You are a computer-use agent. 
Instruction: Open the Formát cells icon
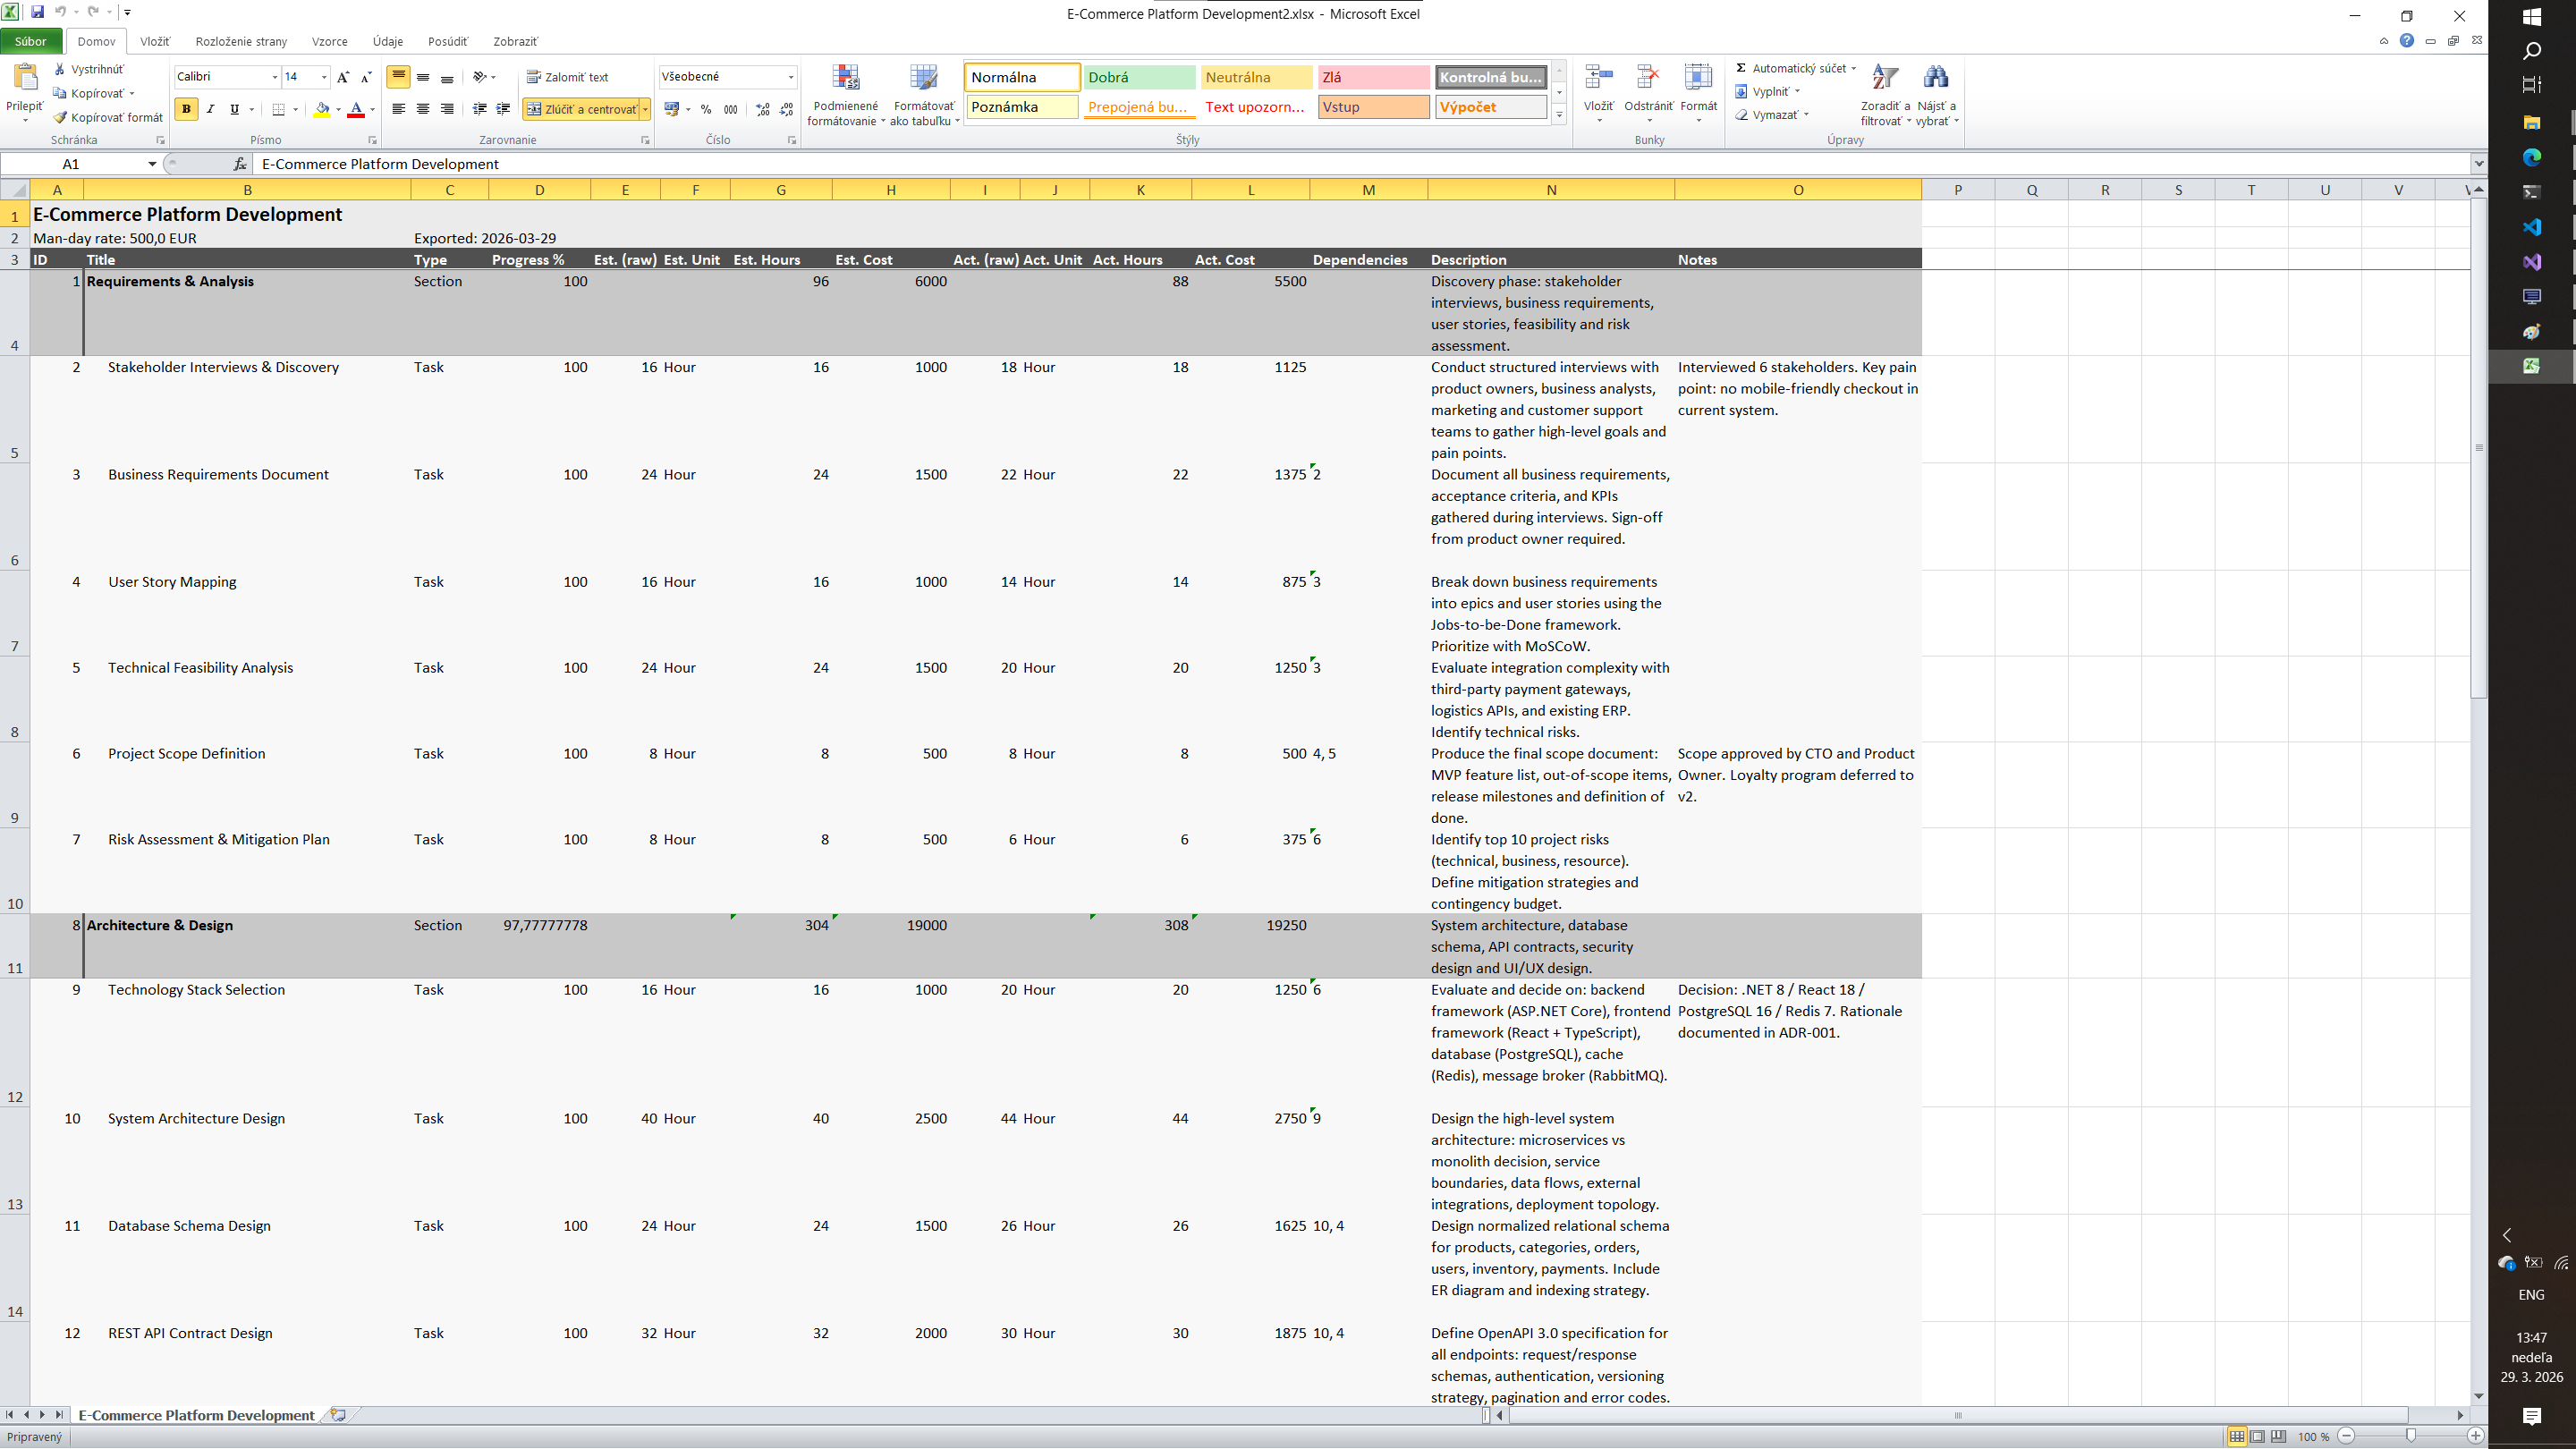point(1698,78)
